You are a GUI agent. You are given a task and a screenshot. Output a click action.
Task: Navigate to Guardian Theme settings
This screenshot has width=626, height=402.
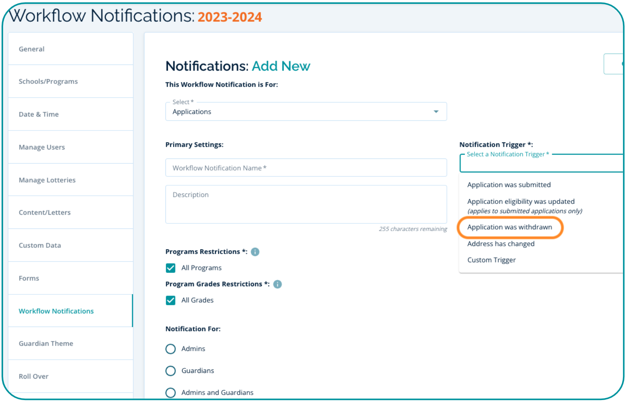tap(46, 344)
